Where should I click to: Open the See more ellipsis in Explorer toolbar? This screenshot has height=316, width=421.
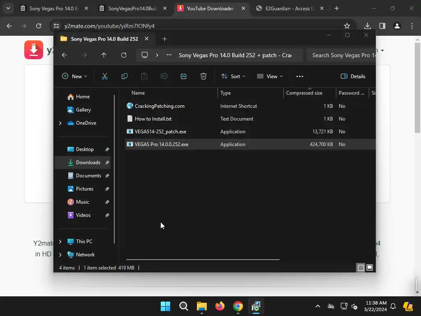[300, 76]
